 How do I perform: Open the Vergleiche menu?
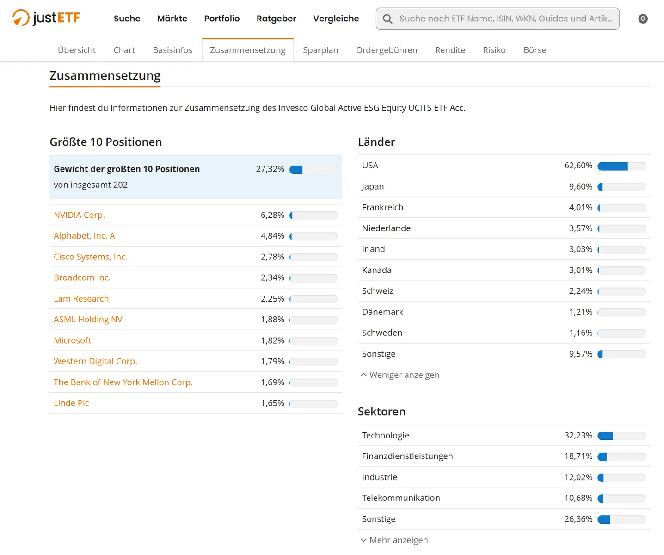[336, 18]
